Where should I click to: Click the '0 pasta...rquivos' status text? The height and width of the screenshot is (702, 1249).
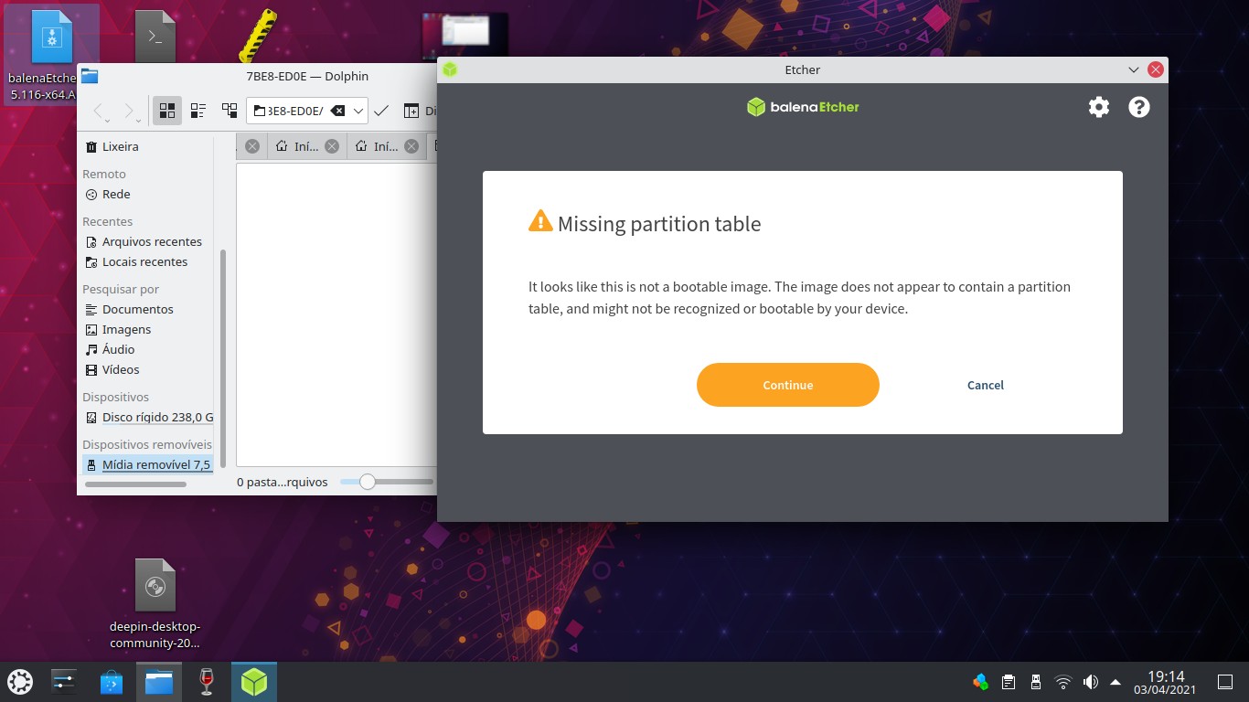pos(282,482)
